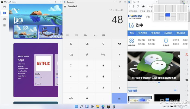Click the PConline logo

pos(135,17)
